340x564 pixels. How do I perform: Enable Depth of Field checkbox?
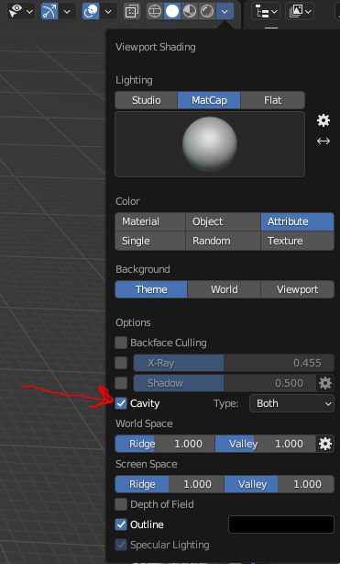[121, 504]
